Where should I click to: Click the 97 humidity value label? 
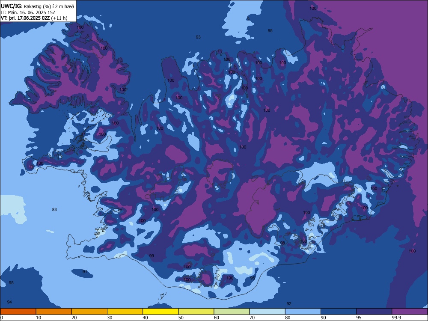(83, 134)
